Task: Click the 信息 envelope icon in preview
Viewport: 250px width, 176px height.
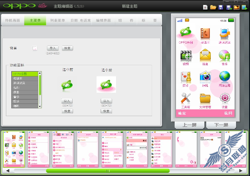Action: (x=205, y=55)
